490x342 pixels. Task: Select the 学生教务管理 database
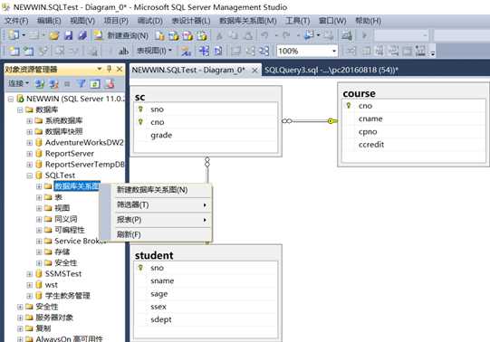pos(68,296)
